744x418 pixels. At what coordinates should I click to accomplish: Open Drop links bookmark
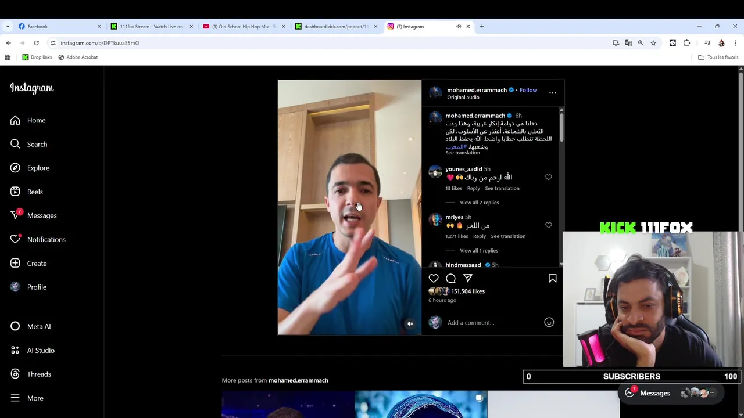(37, 57)
